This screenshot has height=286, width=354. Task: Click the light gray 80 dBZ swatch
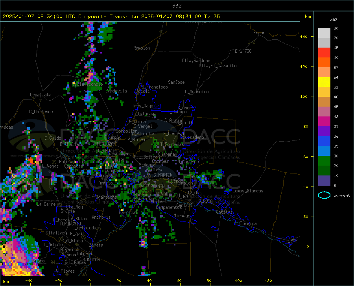coord(324,33)
